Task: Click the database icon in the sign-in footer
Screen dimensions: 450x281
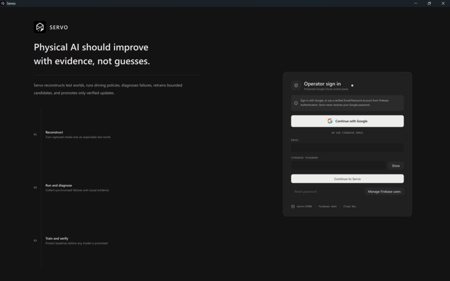Action: (x=293, y=206)
